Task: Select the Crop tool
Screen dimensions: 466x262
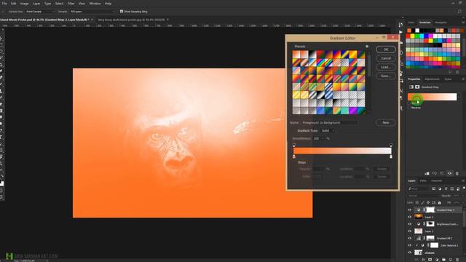Action: tap(1, 65)
